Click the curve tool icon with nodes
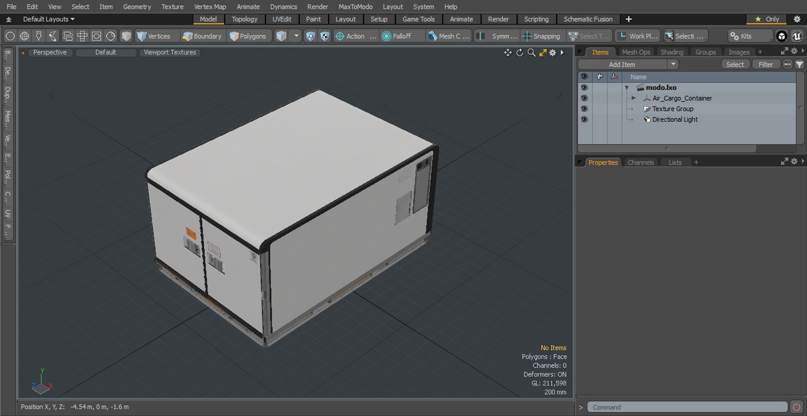Screen dimensions: 807x416 [x=53, y=36]
